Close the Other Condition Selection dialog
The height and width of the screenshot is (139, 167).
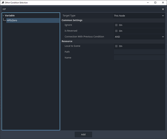point(163,3)
